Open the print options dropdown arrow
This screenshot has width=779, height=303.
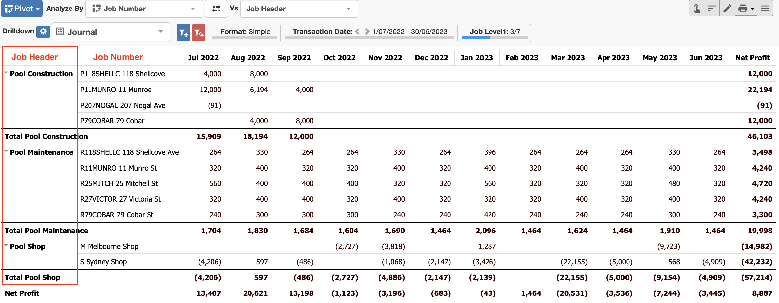[x=753, y=8]
